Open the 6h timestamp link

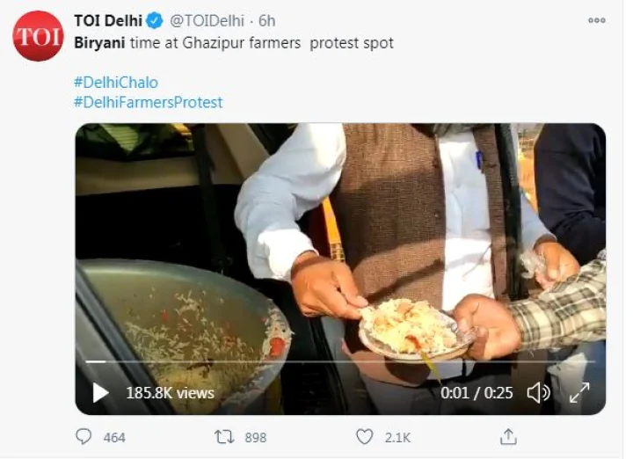coord(267,20)
